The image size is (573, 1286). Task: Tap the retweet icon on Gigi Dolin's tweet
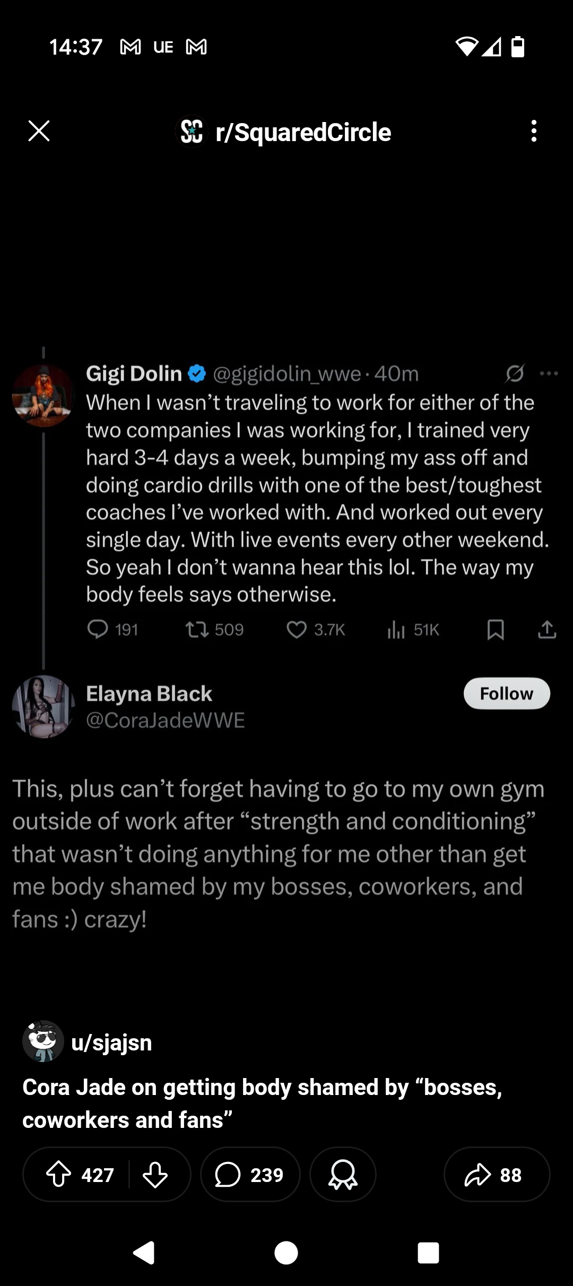coord(197,630)
